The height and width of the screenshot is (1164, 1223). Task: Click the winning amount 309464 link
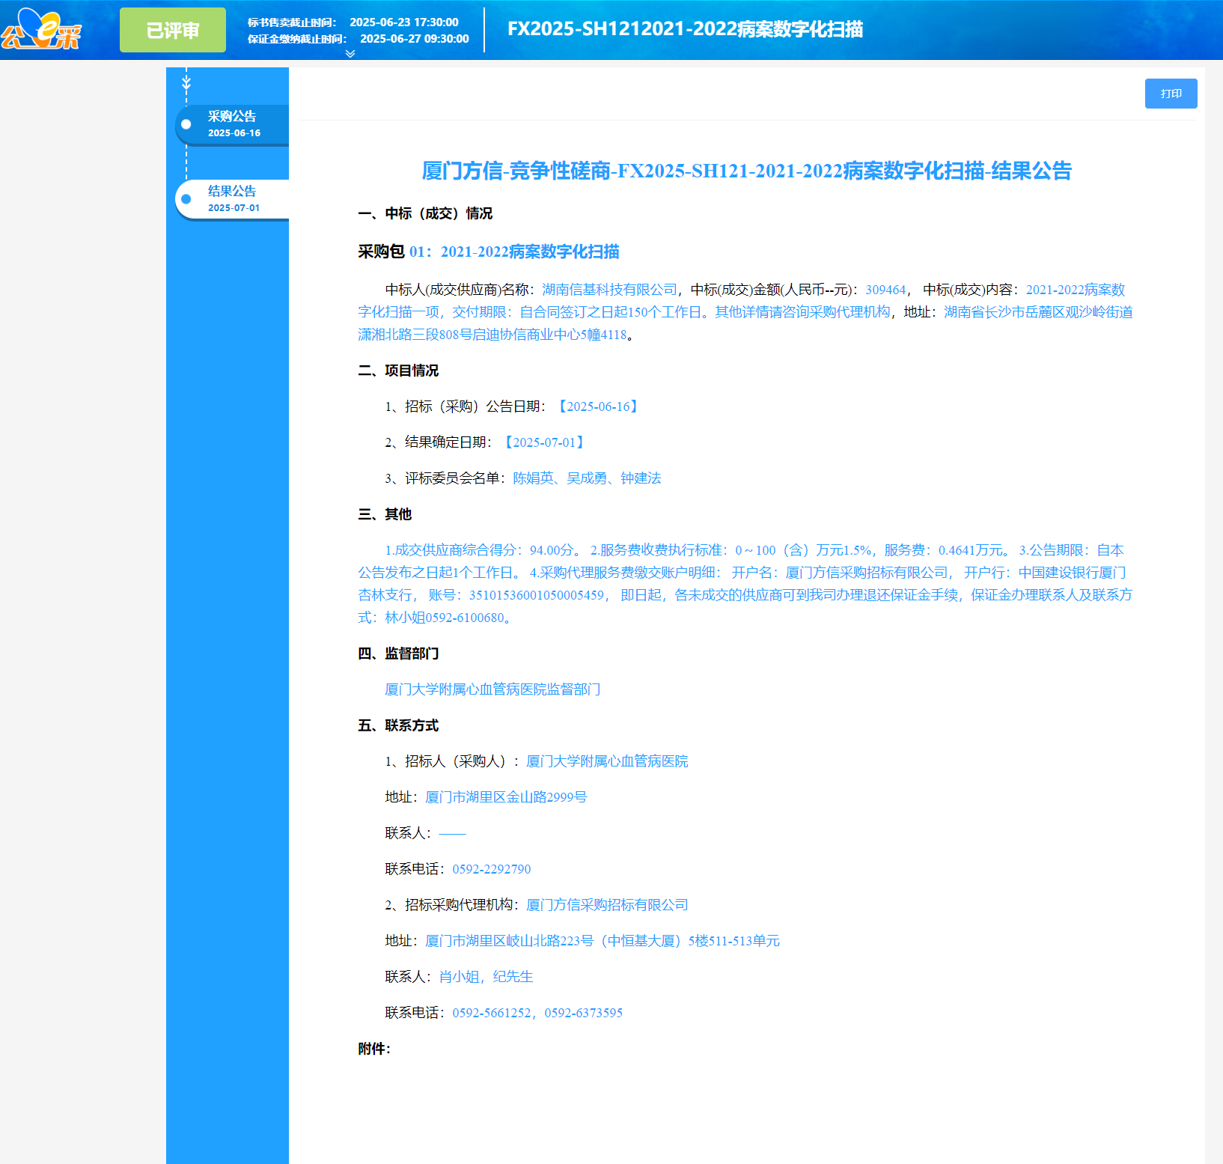click(885, 290)
